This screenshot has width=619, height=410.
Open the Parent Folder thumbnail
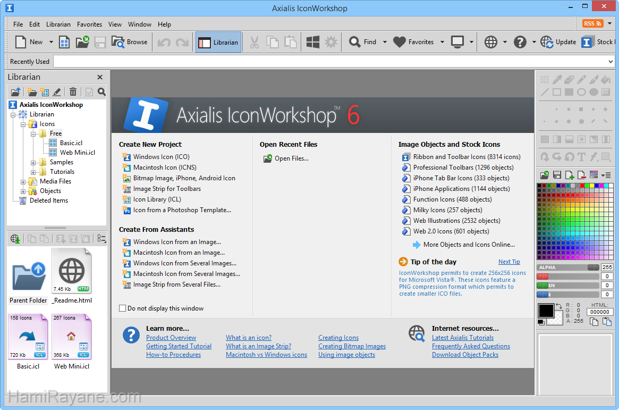point(28,277)
